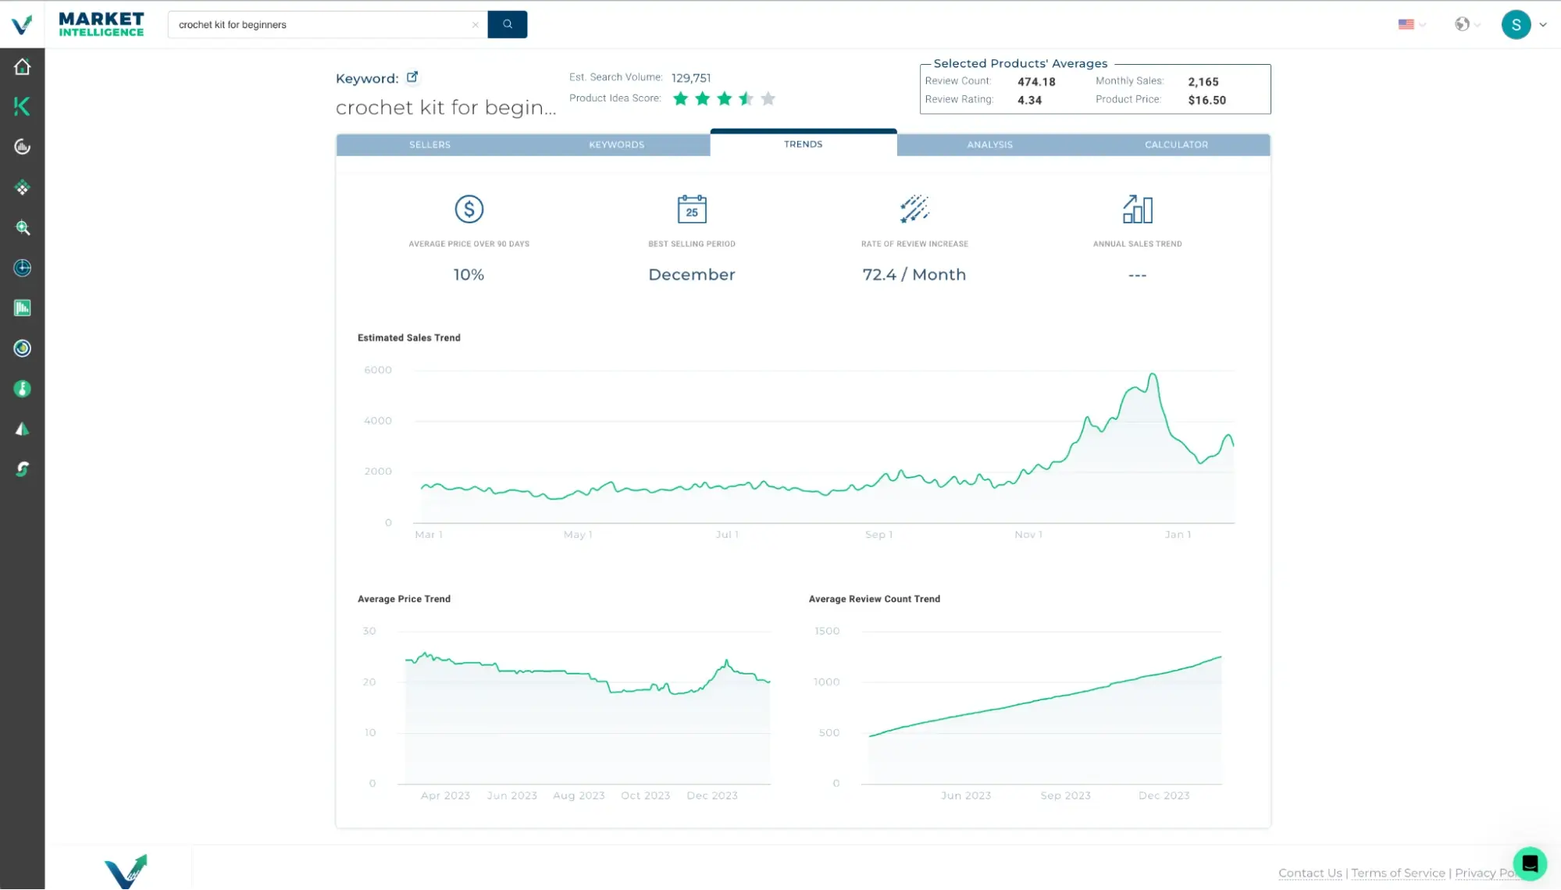Open the blue circular radar icon in sidebar
Viewport: 1561px width, 890px height.
click(x=22, y=348)
